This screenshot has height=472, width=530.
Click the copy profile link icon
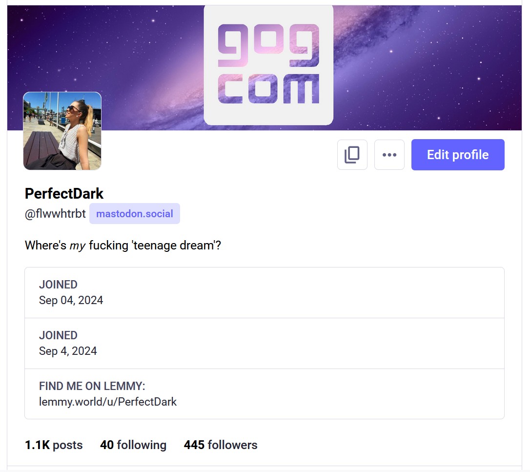click(352, 155)
